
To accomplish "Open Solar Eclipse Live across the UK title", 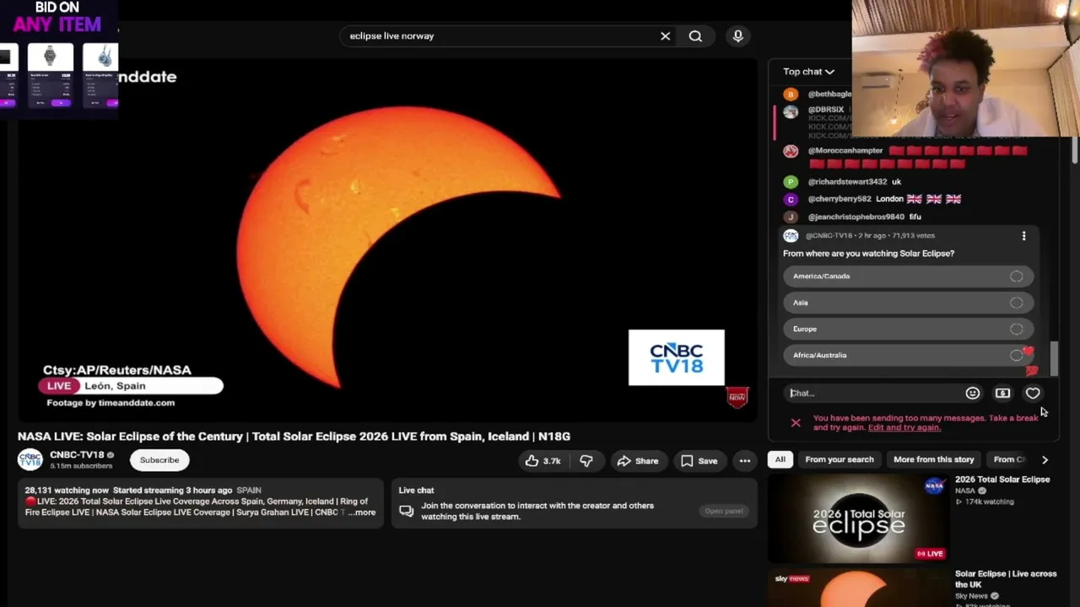I will tap(1006, 579).
